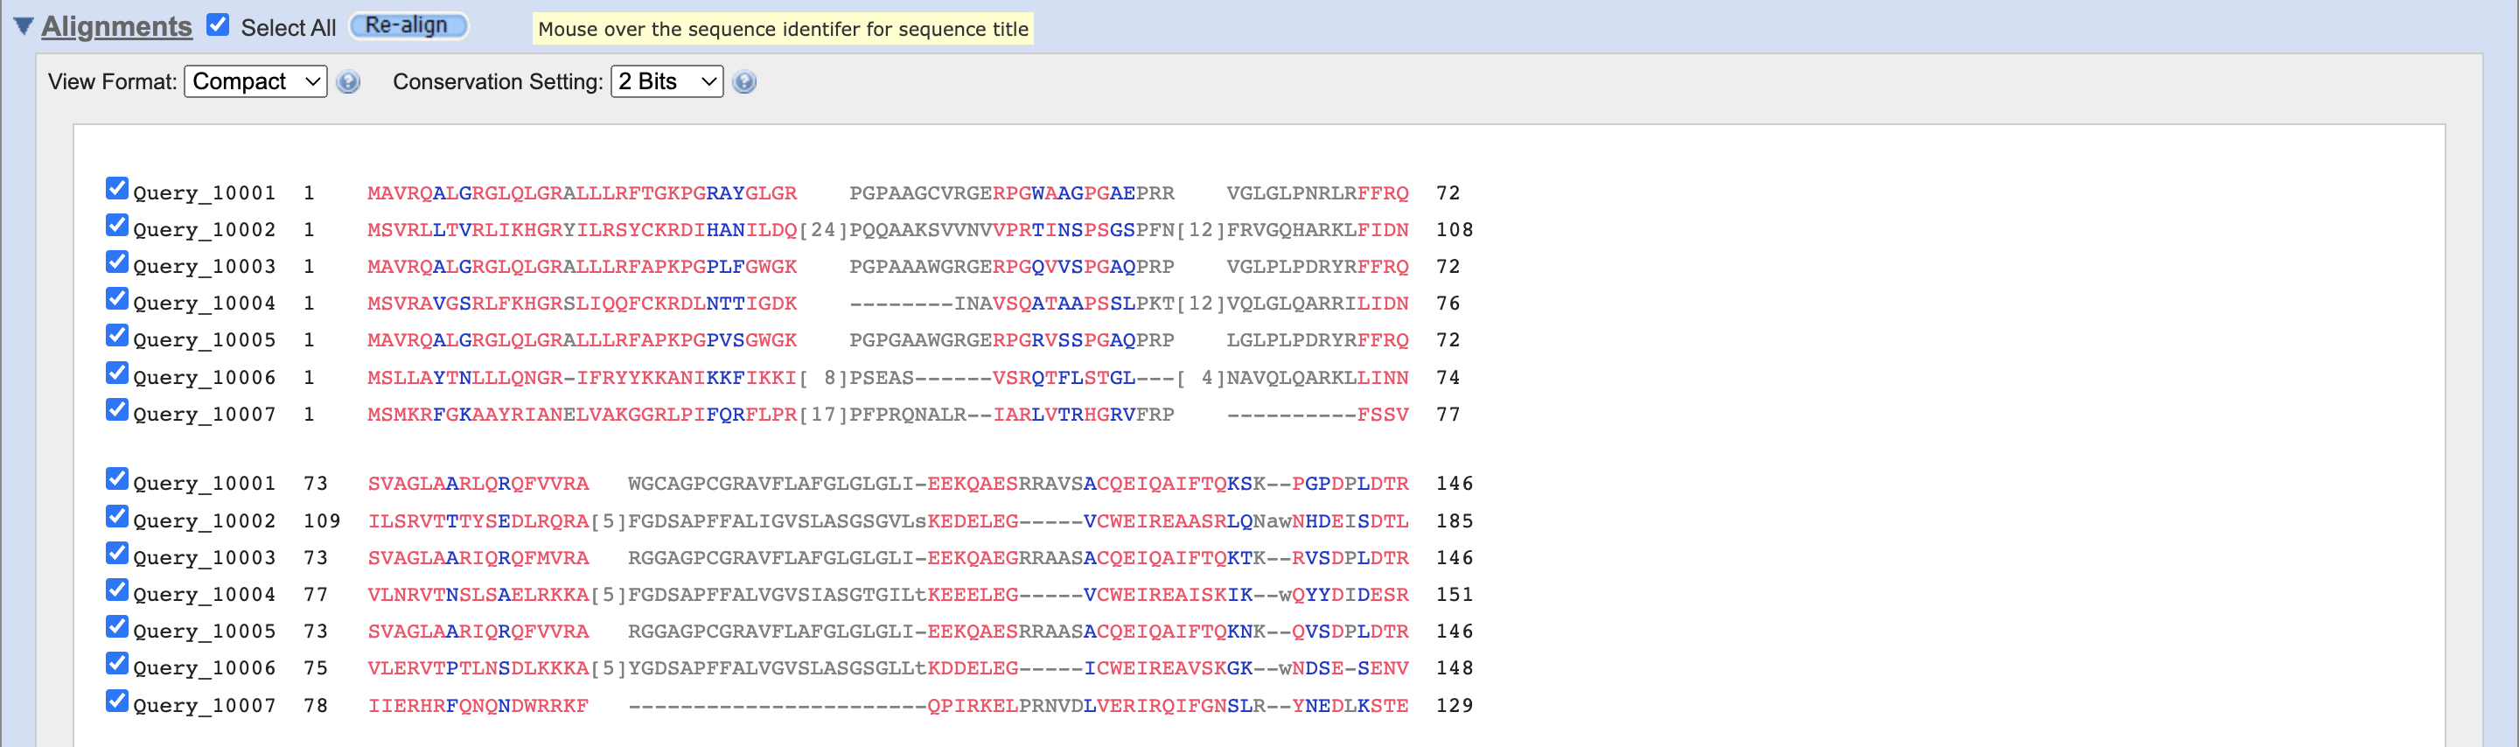
Task: Click the View Format label
Action: click(113, 82)
